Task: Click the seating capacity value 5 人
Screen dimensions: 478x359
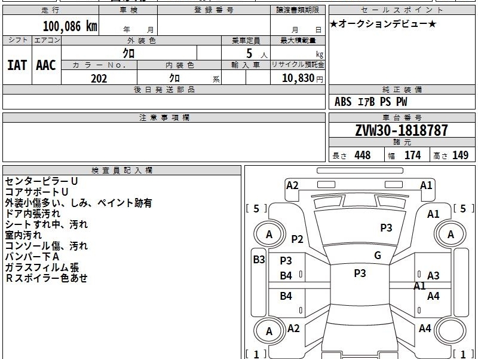Action: pyautogui.click(x=257, y=54)
